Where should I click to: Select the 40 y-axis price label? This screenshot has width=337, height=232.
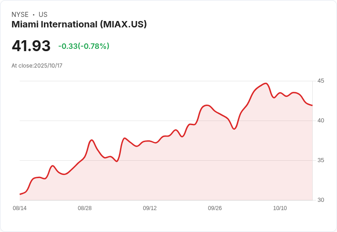[x=321, y=121]
